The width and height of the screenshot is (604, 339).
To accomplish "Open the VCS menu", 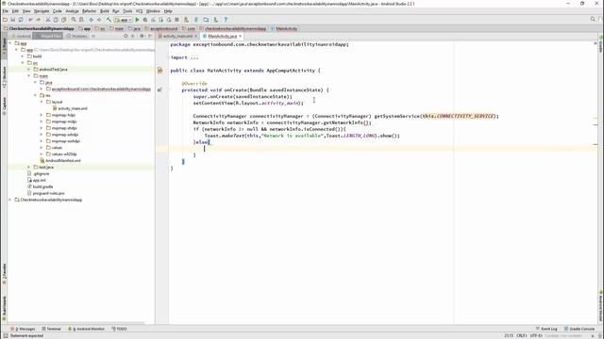I will (139, 11).
